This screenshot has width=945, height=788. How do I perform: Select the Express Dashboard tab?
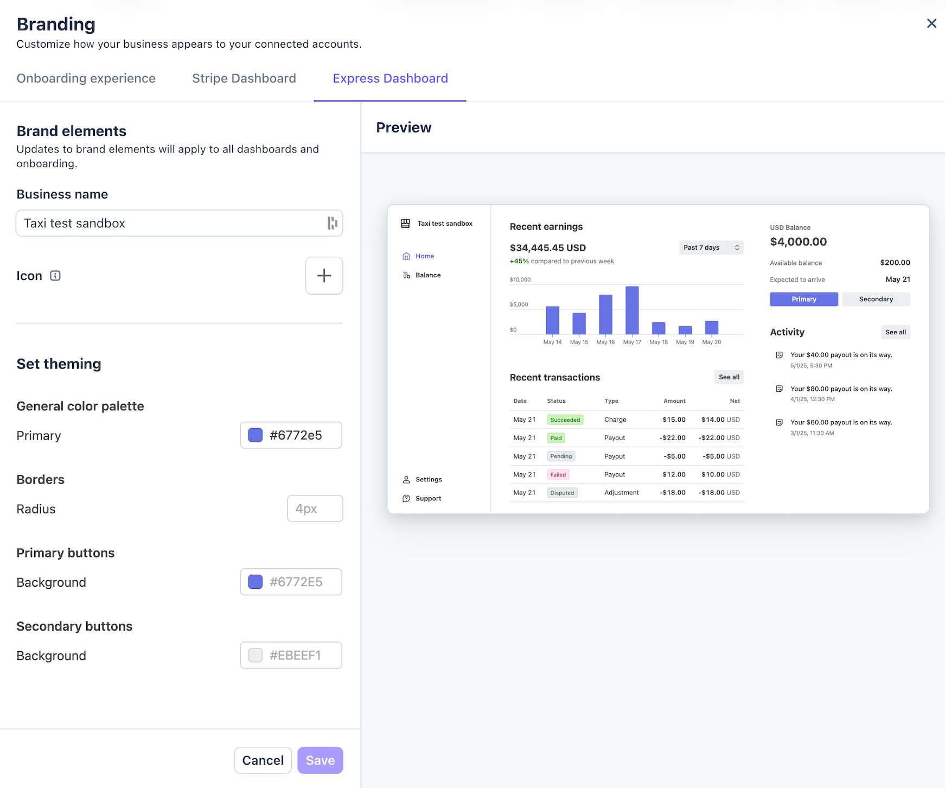pyautogui.click(x=390, y=78)
